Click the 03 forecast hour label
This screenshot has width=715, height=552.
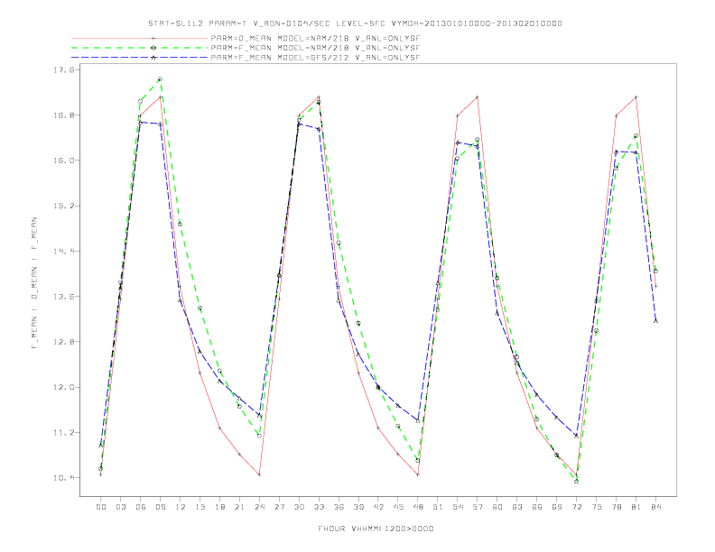120,507
